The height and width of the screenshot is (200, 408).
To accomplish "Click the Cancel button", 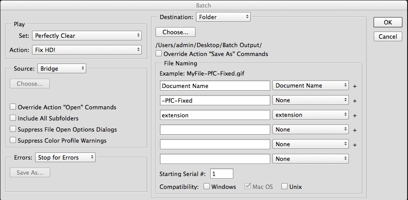I will [388, 36].
